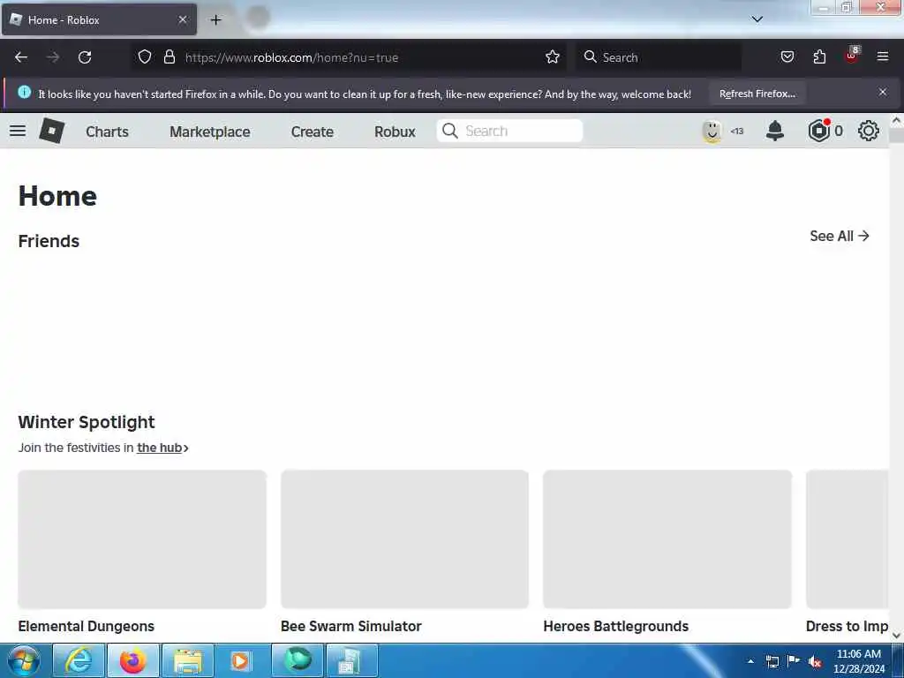Click the page scrollbar down arrow

(896, 636)
